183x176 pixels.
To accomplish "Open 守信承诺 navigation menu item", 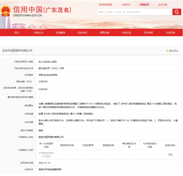I will [x=148, y=33].
